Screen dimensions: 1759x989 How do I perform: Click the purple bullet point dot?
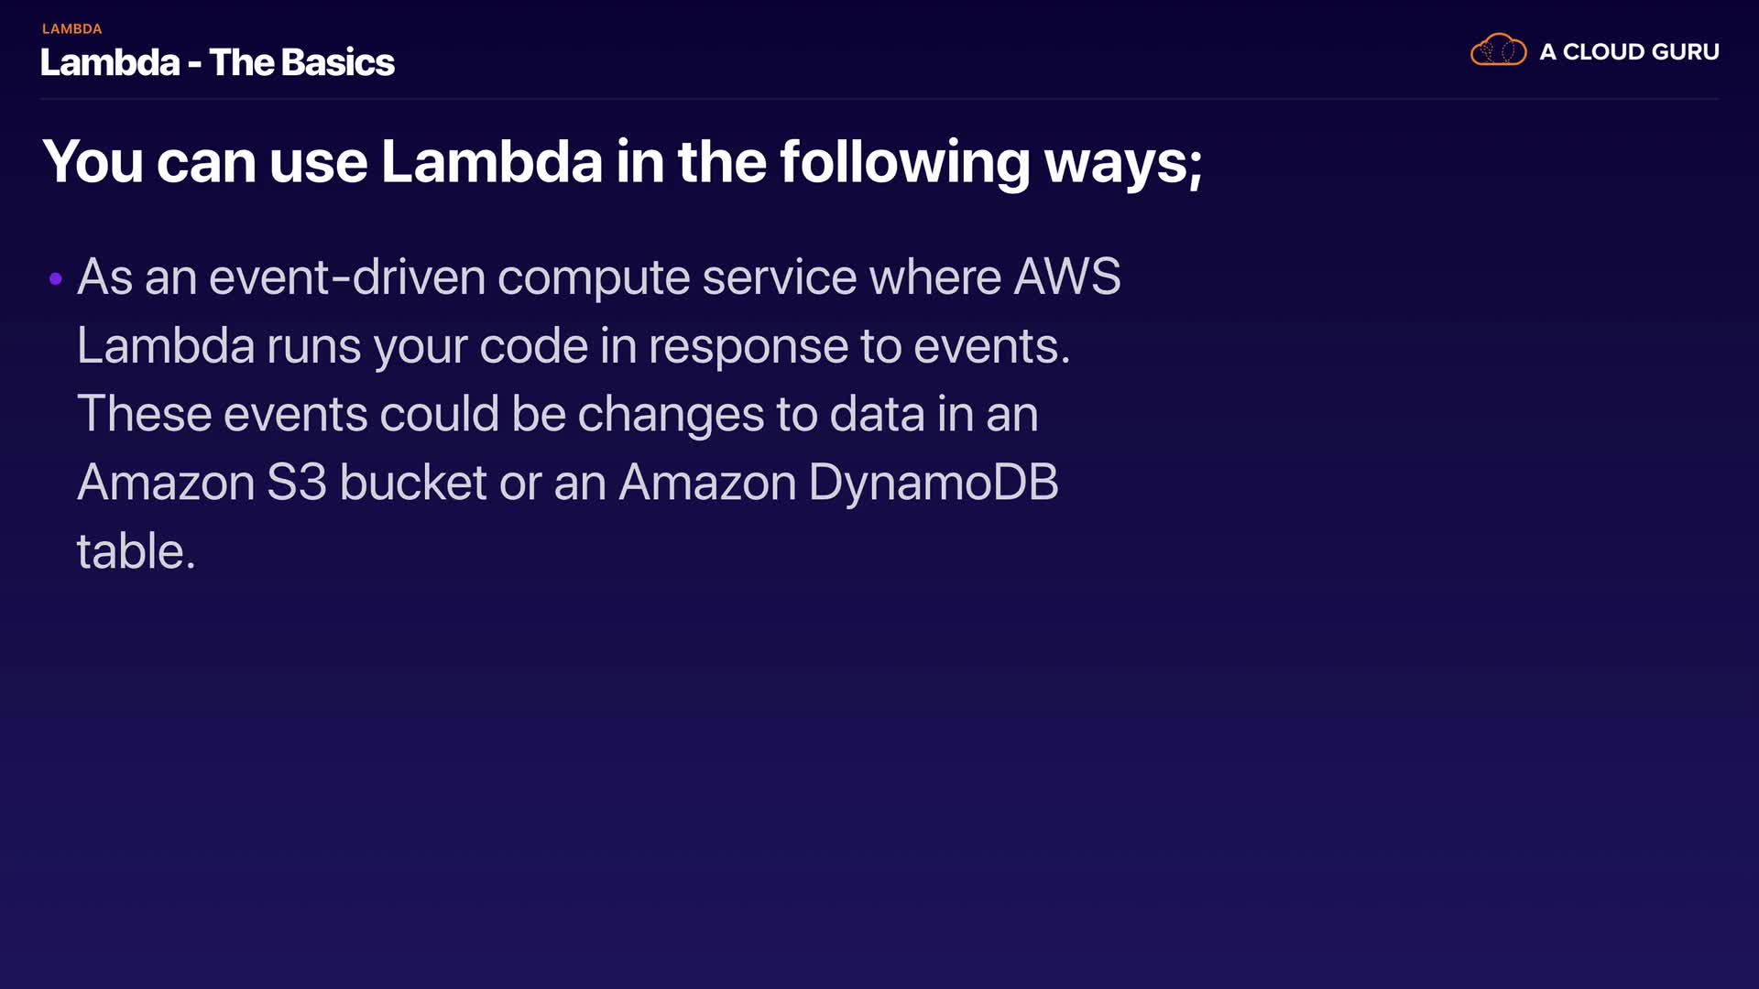[x=56, y=278]
